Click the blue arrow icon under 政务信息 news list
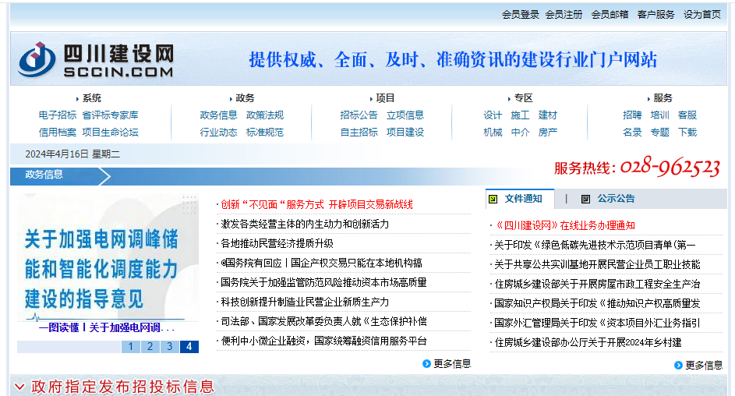The width and height of the screenshot is (735, 396). 426,363
